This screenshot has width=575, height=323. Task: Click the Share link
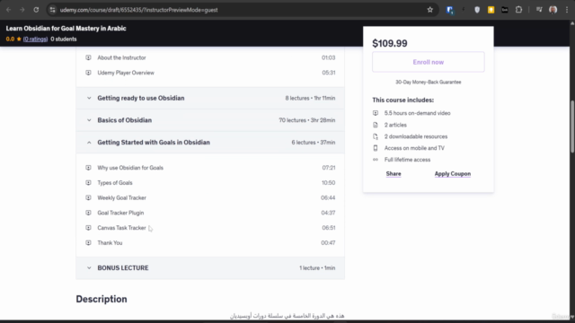[394, 173]
